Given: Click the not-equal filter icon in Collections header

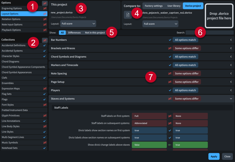Looking at the screenshot, I should [44, 40].
